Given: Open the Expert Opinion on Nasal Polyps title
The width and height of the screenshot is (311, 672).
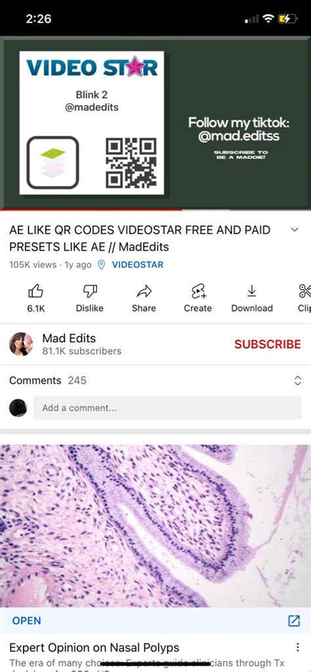Looking at the screenshot, I should (x=94, y=647).
